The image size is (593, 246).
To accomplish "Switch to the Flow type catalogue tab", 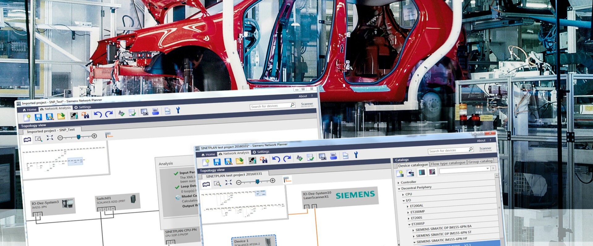I will (448, 163).
